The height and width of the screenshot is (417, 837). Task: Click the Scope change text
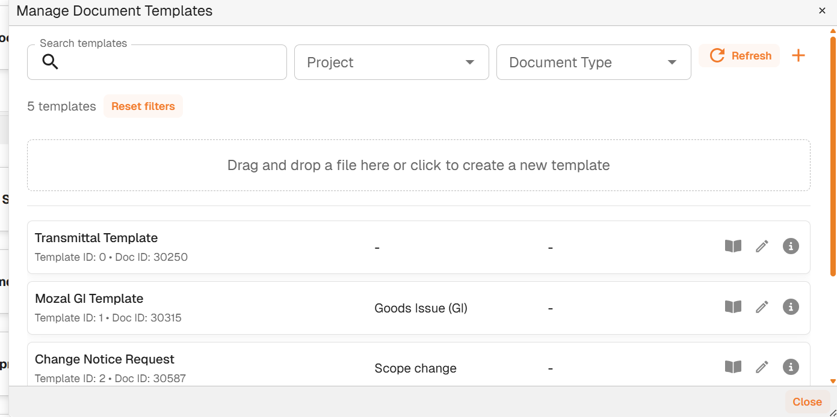[x=416, y=368]
